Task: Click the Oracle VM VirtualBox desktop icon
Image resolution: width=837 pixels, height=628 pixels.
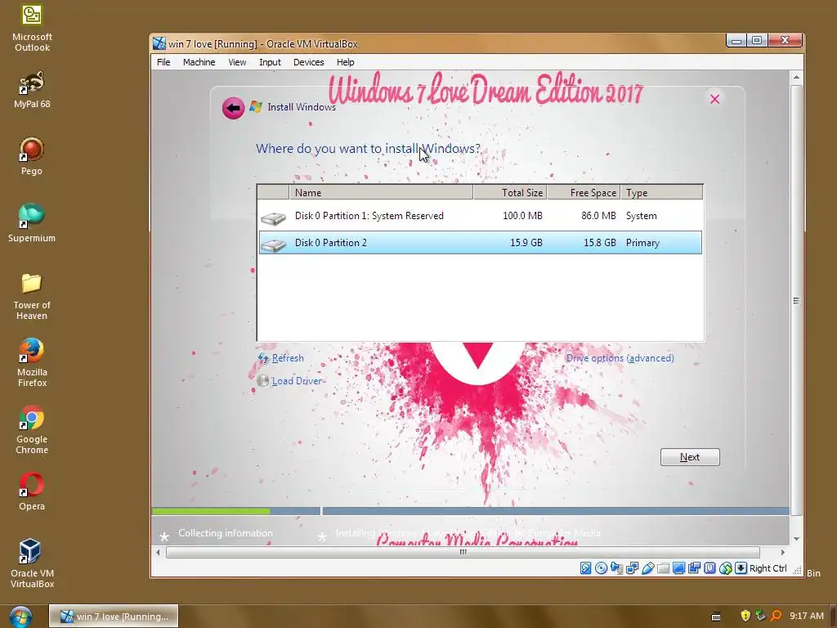Action: click(x=32, y=563)
